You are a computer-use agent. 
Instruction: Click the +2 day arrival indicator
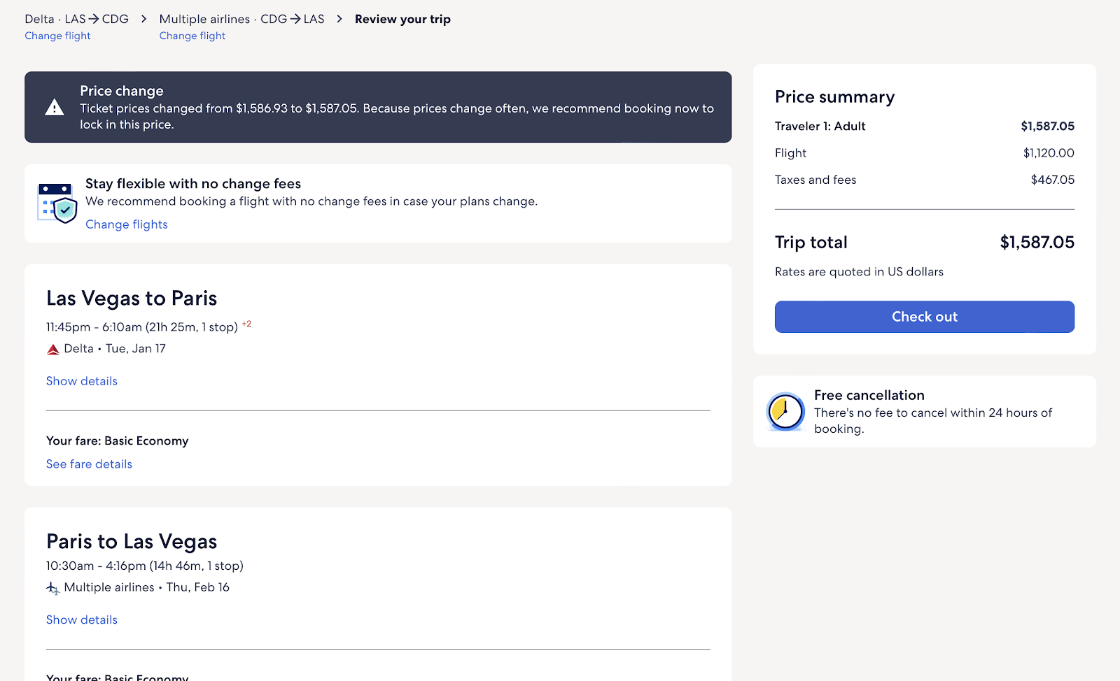point(247,324)
